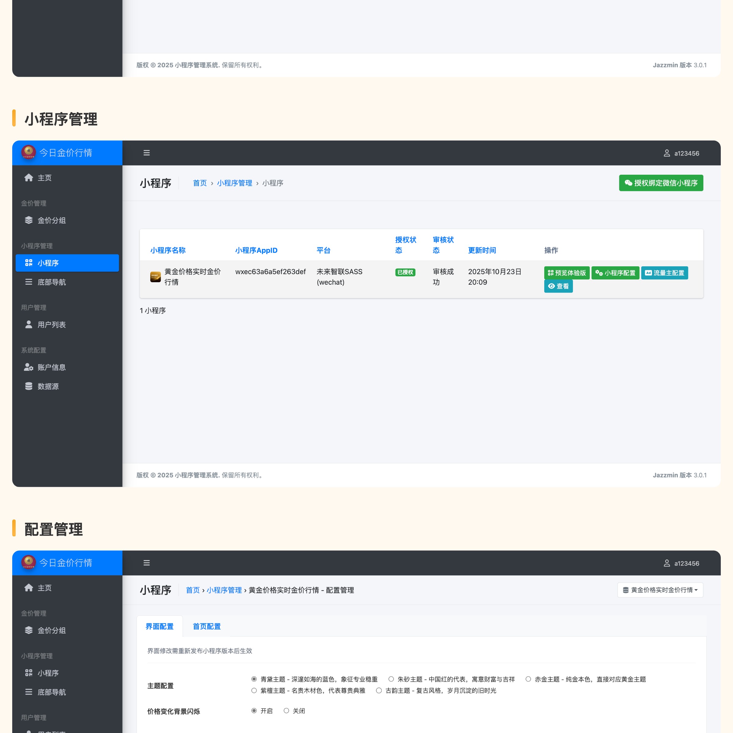Select the 赤金主题 radio option

(x=528, y=679)
